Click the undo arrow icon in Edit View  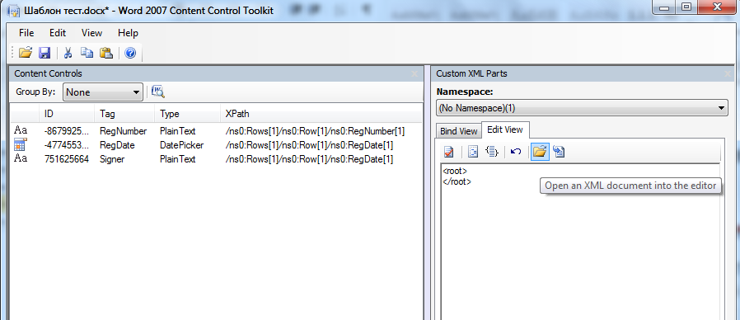[516, 152]
